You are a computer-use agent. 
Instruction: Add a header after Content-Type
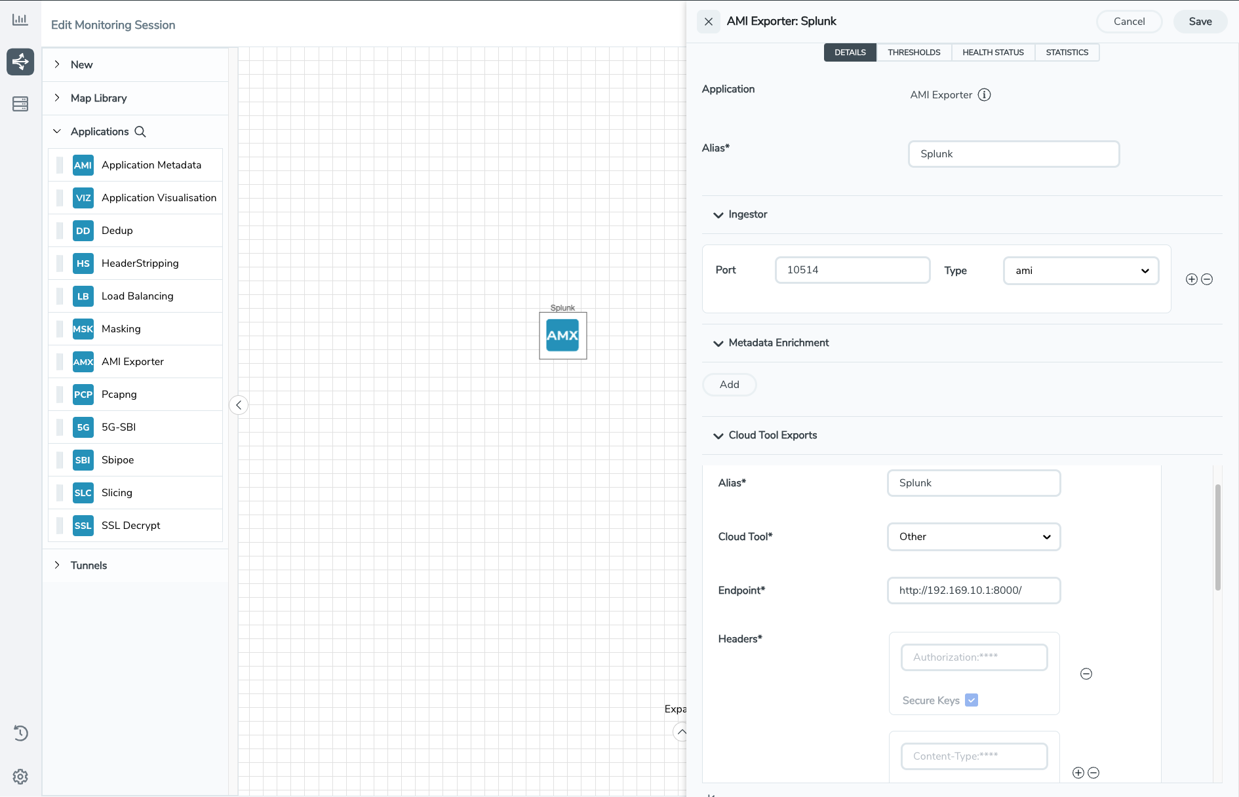click(x=1078, y=773)
